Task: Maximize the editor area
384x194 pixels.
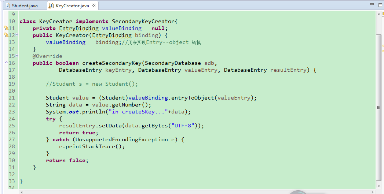Action: pos(380,5)
